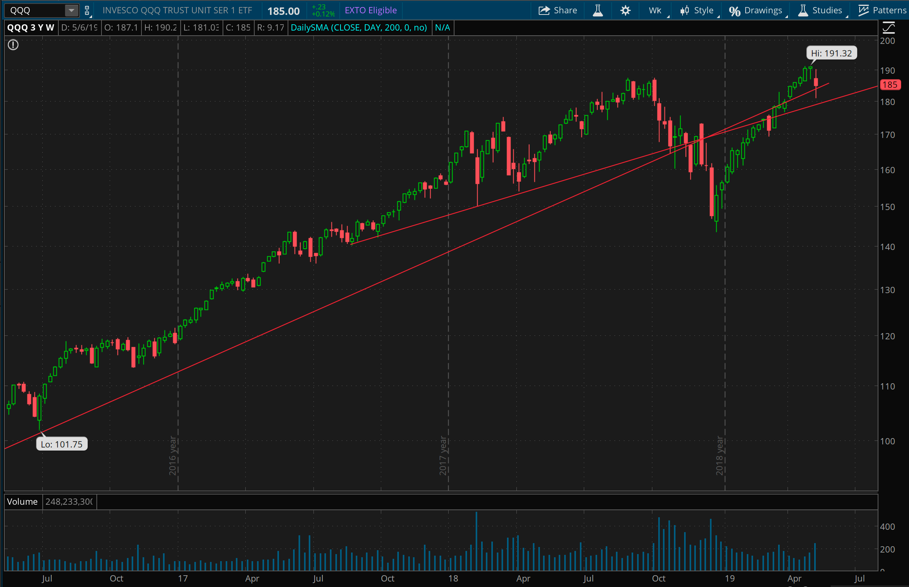Open the flask test icon in the toolbar

click(598, 11)
